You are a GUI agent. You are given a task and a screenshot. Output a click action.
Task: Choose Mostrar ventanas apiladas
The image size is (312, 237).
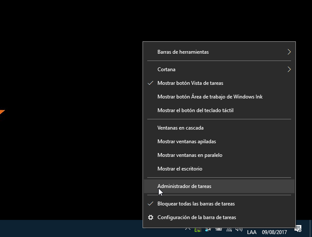coord(186,142)
